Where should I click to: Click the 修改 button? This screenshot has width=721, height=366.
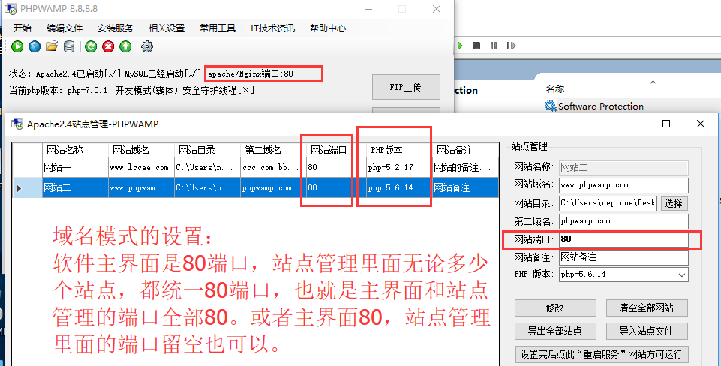[555, 307]
